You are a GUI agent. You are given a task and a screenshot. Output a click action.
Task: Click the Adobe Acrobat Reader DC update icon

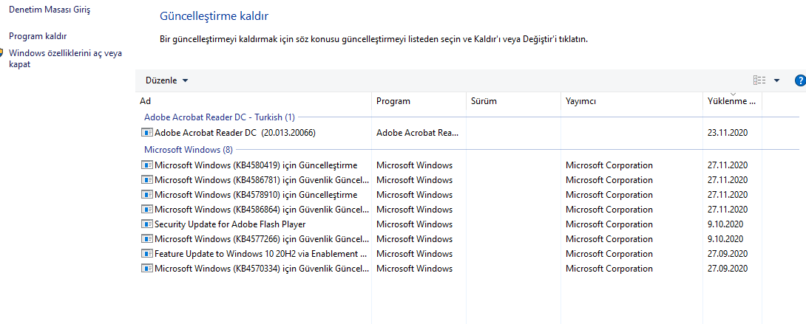146,133
